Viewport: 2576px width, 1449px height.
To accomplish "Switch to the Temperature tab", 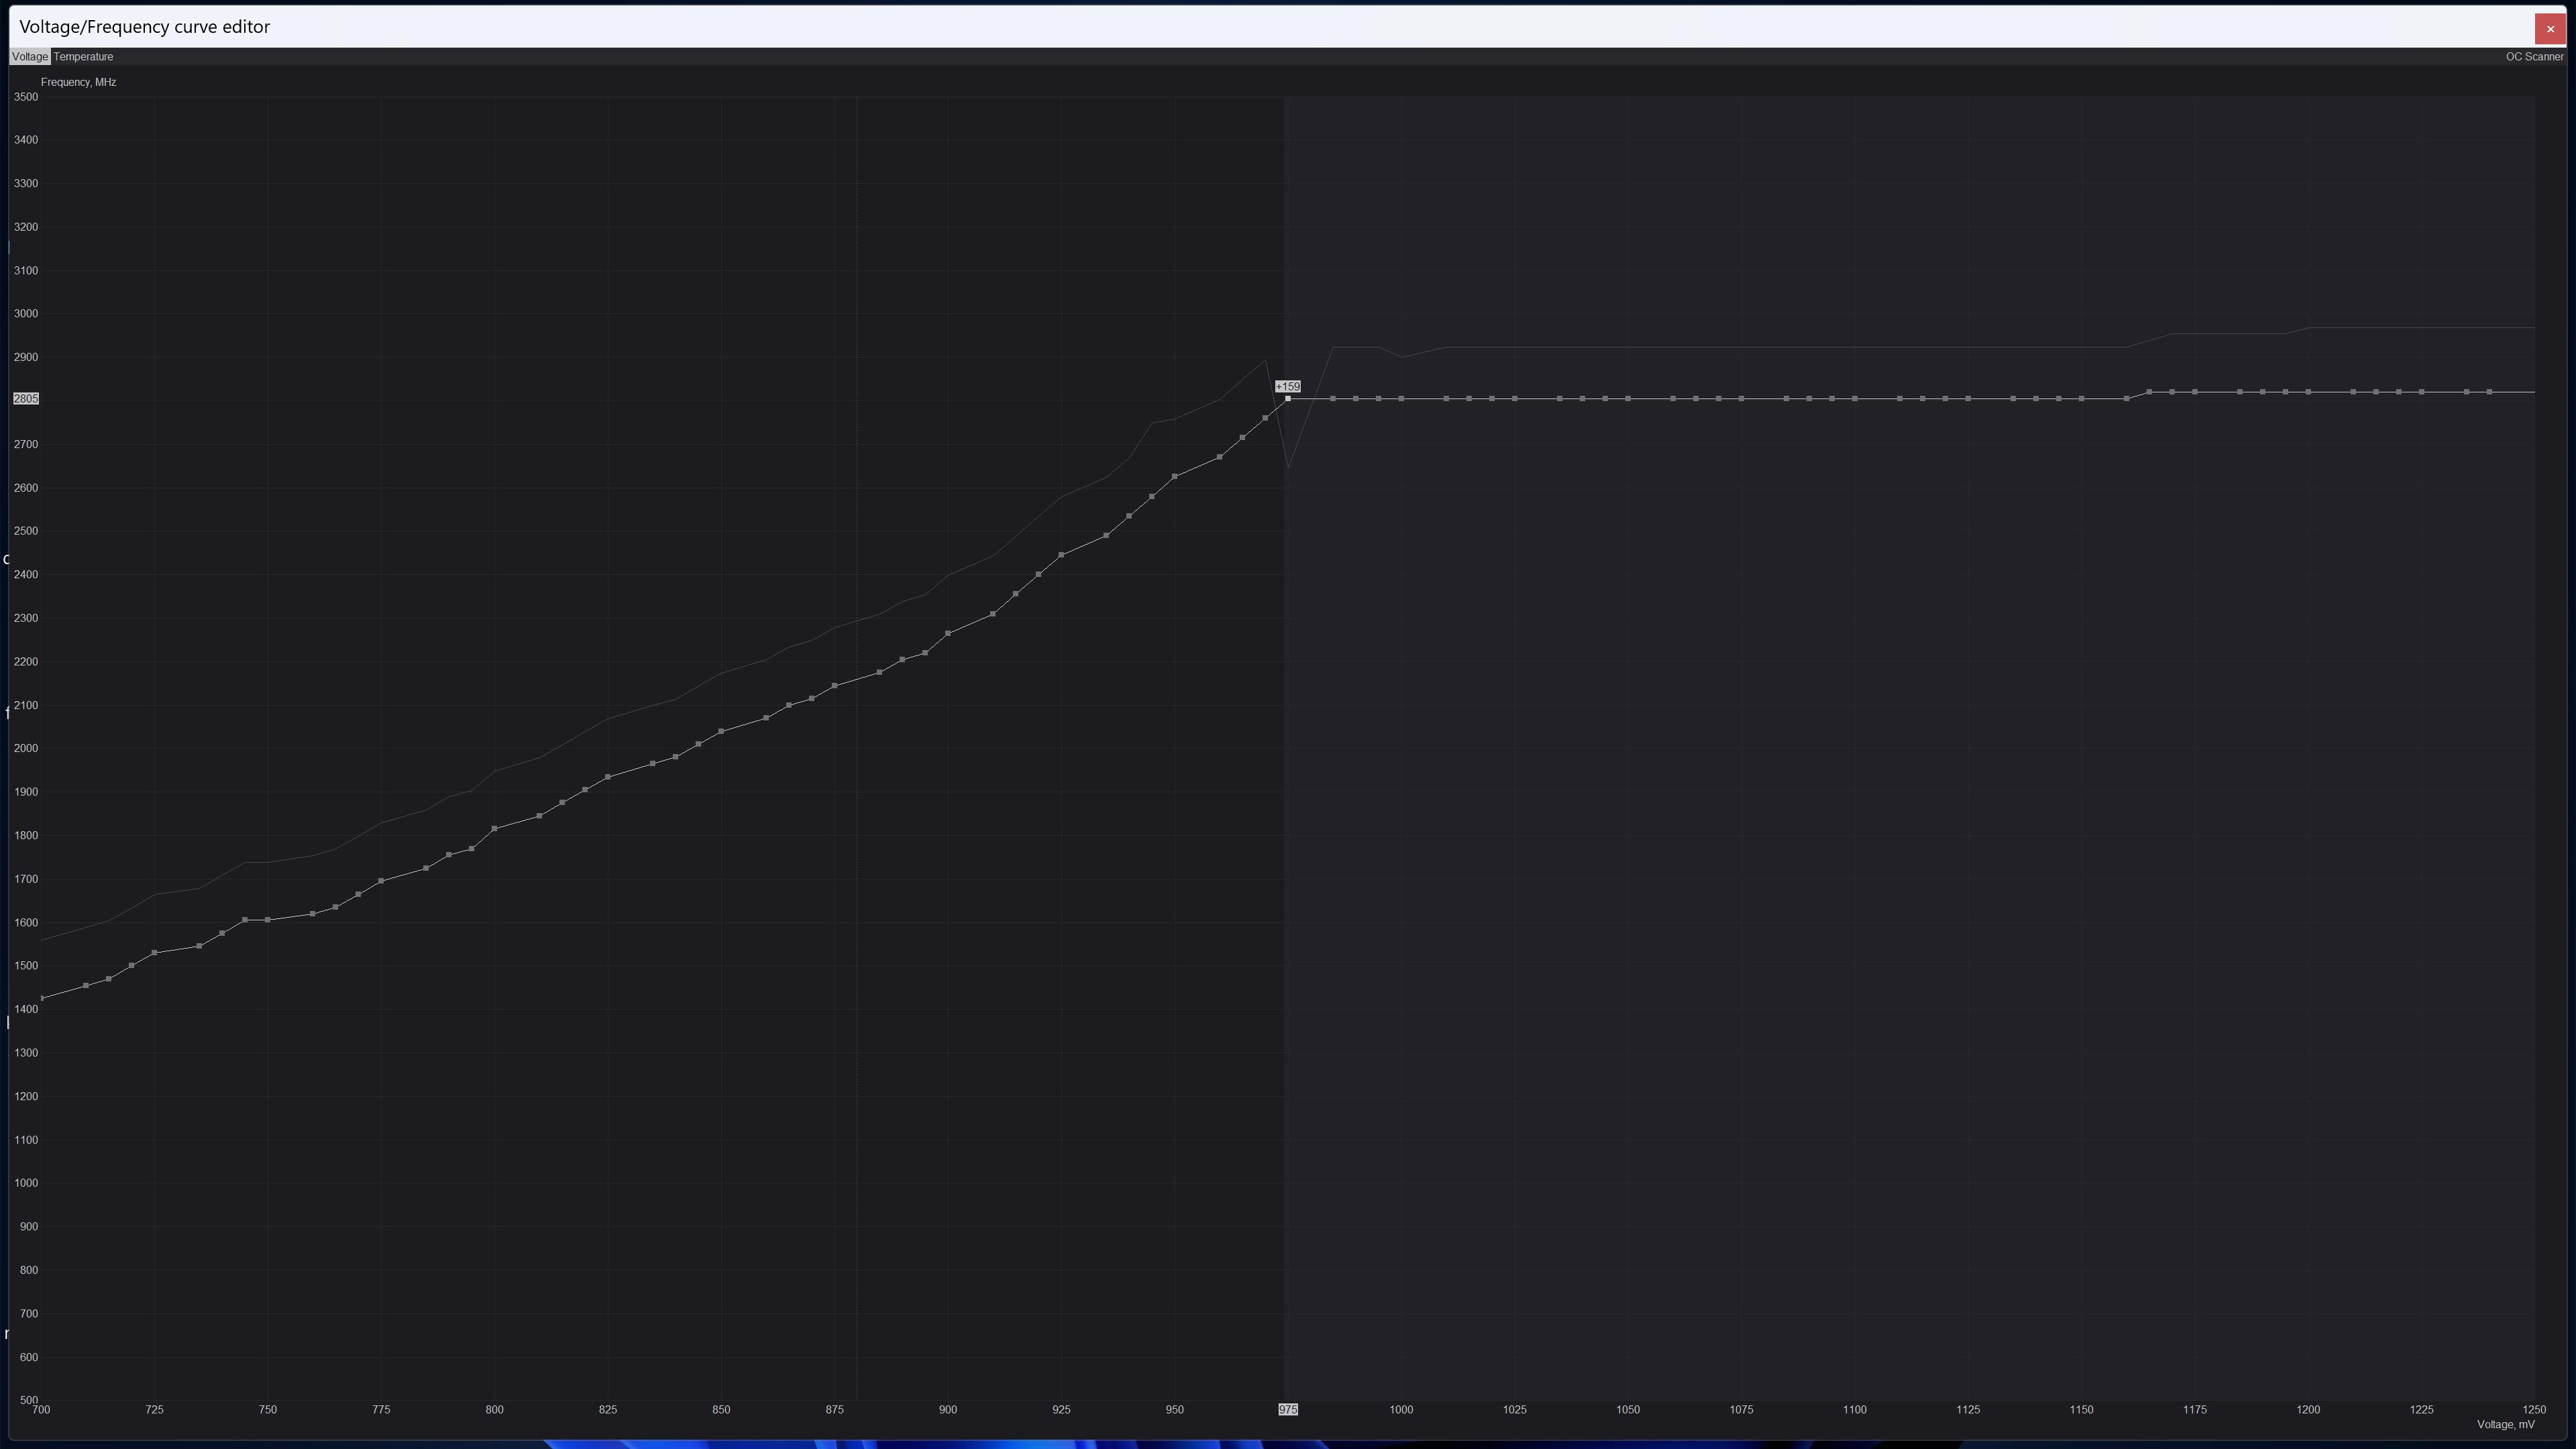I will coord(83,57).
